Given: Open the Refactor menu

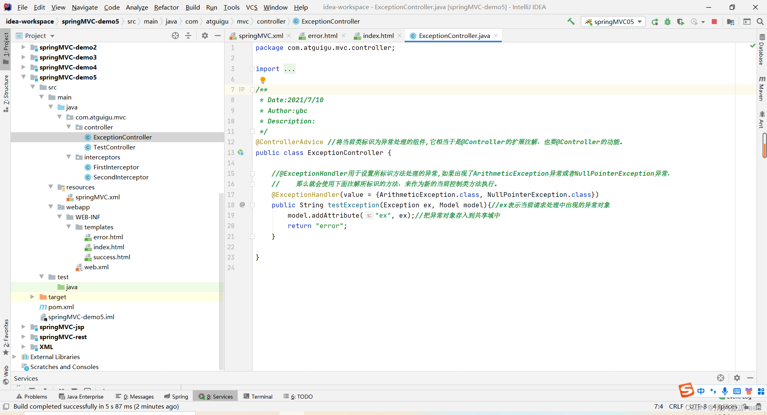Looking at the screenshot, I should click(166, 7).
